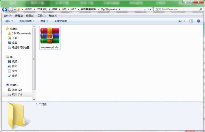This screenshot has height=132, width=205.
Task: Navigate to 6月 in address bar
Action: (x=64, y=9)
